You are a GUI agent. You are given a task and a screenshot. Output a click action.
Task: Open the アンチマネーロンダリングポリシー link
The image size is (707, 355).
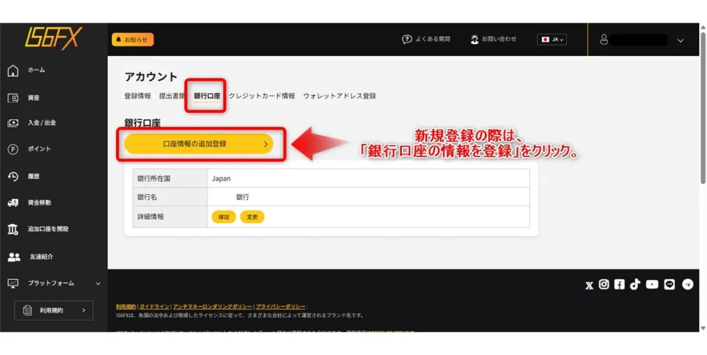(x=213, y=307)
